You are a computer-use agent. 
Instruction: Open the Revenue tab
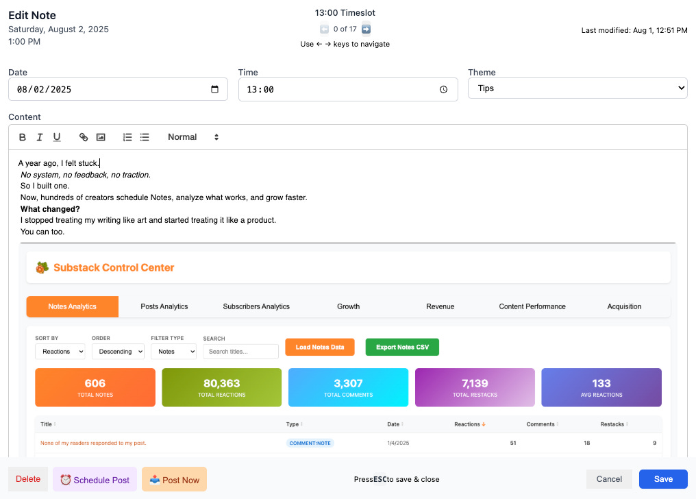tap(440, 307)
